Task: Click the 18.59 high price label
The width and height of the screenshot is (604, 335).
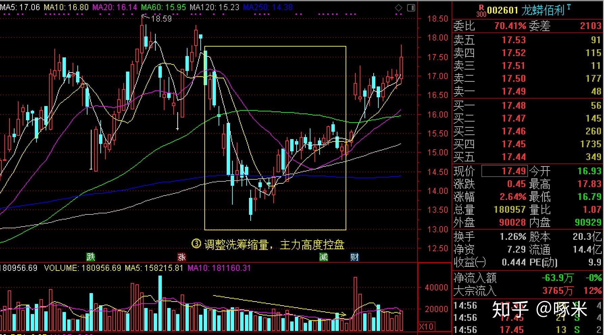Action: click(x=161, y=19)
